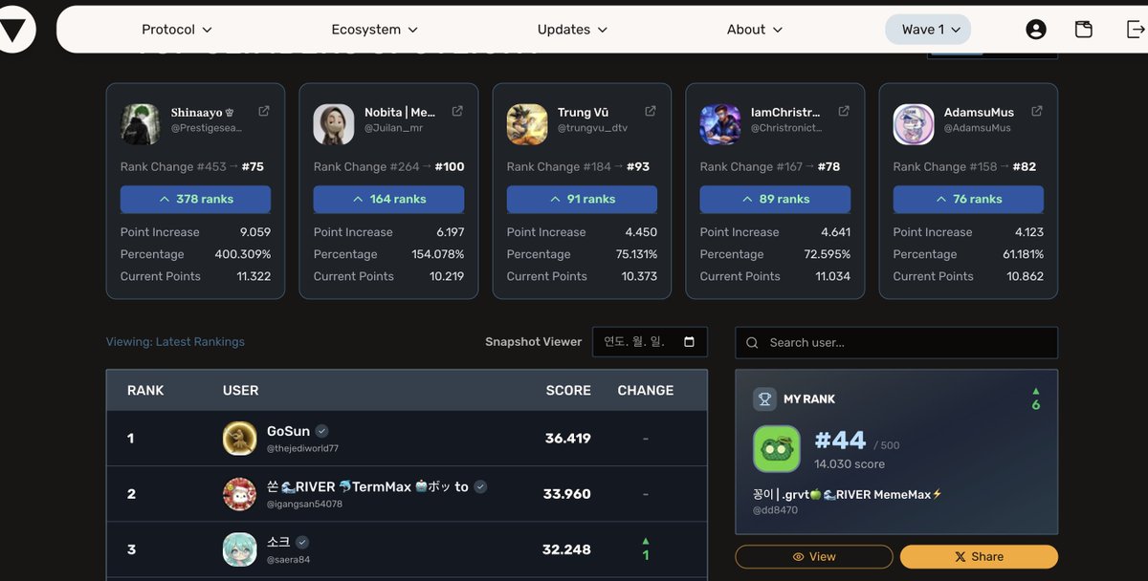Click the Share on X button
Screen dimensions: 1148x581
[979, 556]
